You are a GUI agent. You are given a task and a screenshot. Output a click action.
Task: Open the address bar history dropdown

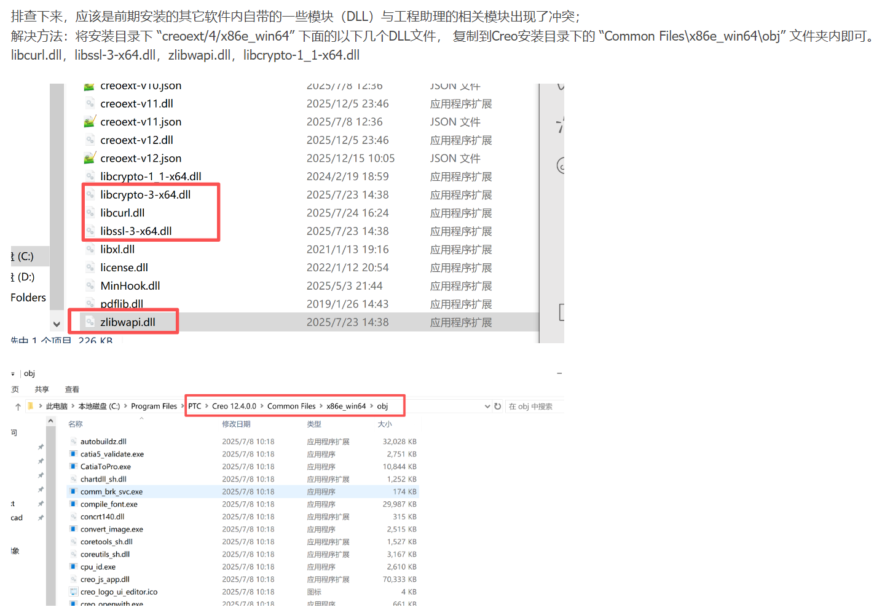click(x=487, y=407)
